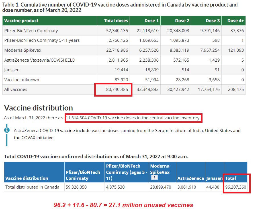
Task: Click 'Total distributed in Canada' row label
Action: (x=32, y=187)
